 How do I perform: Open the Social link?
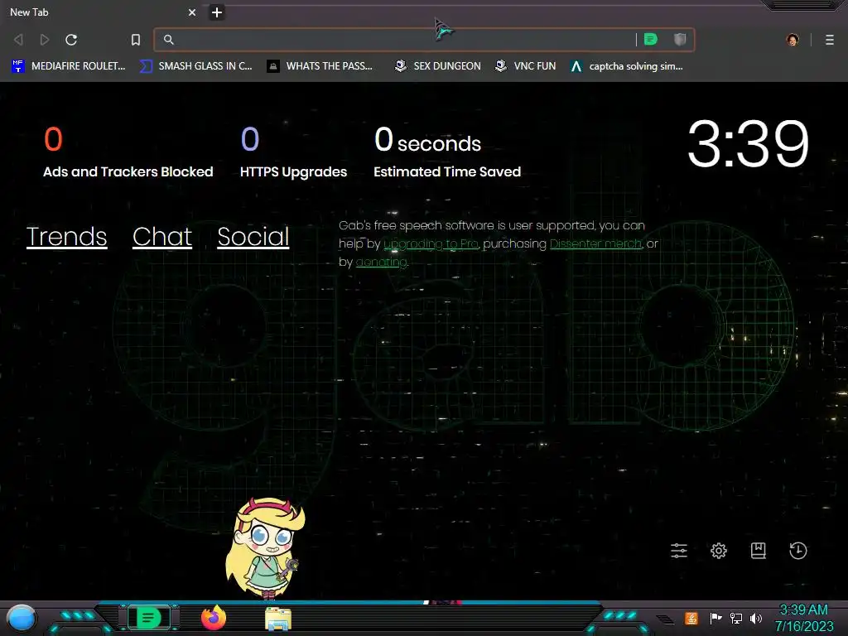pyautogui.click(x=253, y=236)
